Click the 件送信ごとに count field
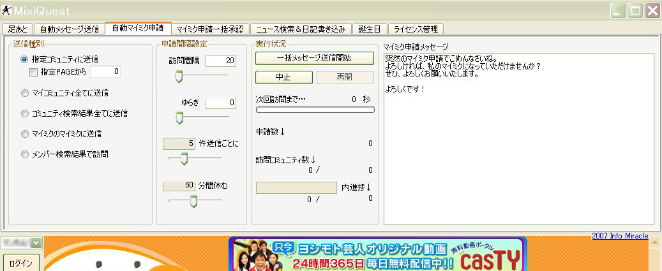Screen dimensions: 662x271 [x=179, y=143]
